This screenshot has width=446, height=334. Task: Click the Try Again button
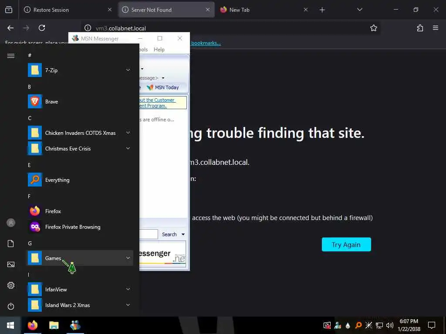346,244
